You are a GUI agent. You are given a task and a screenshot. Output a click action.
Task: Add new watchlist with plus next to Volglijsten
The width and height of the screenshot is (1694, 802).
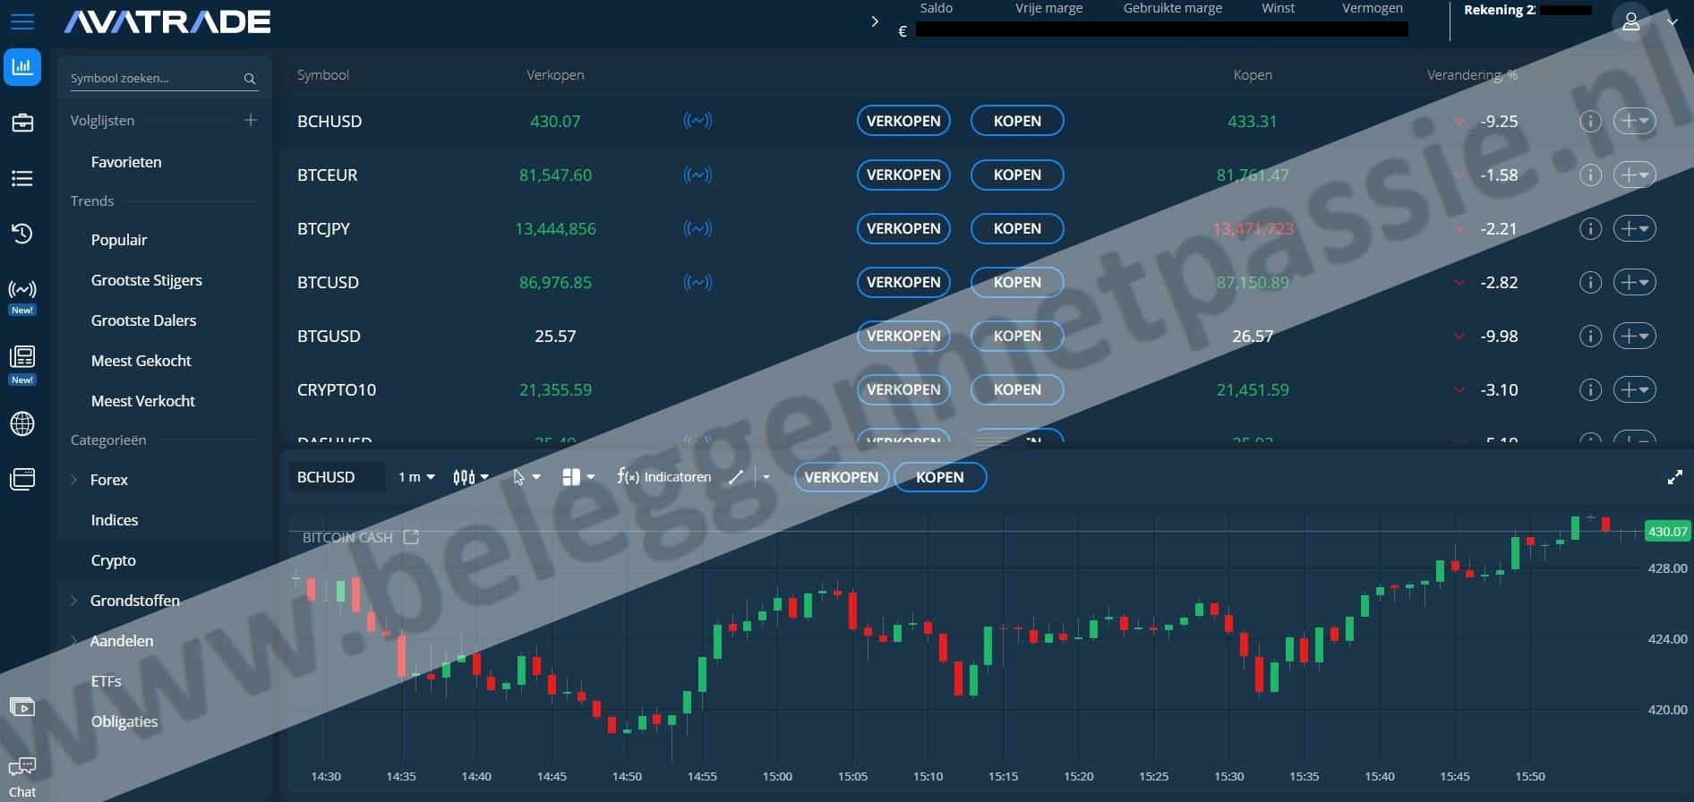coord(251,120)
